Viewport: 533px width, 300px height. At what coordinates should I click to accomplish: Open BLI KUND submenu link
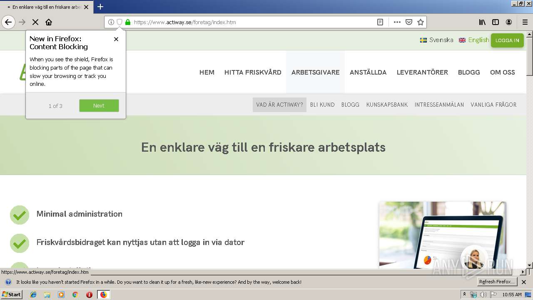point(322,105)
